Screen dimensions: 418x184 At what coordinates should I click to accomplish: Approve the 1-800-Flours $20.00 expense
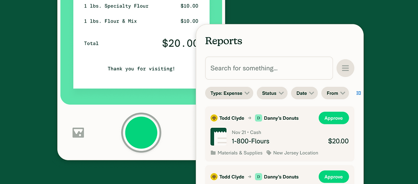[334, 118]
